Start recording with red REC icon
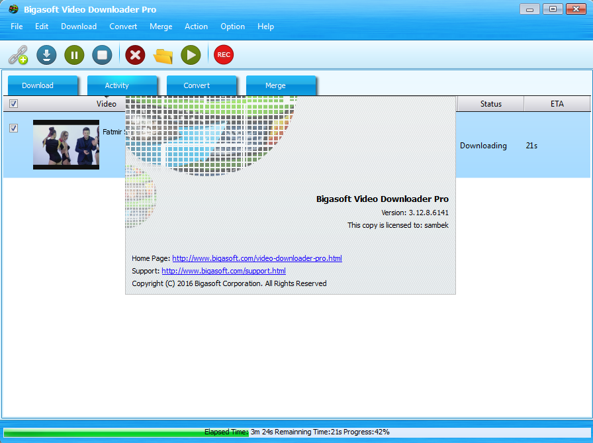Screen dimensions: 593x443 pyautogui.click(x=224, y=55)
